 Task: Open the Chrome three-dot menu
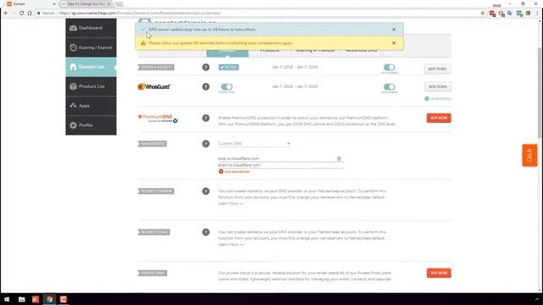(x=537, y=14)
